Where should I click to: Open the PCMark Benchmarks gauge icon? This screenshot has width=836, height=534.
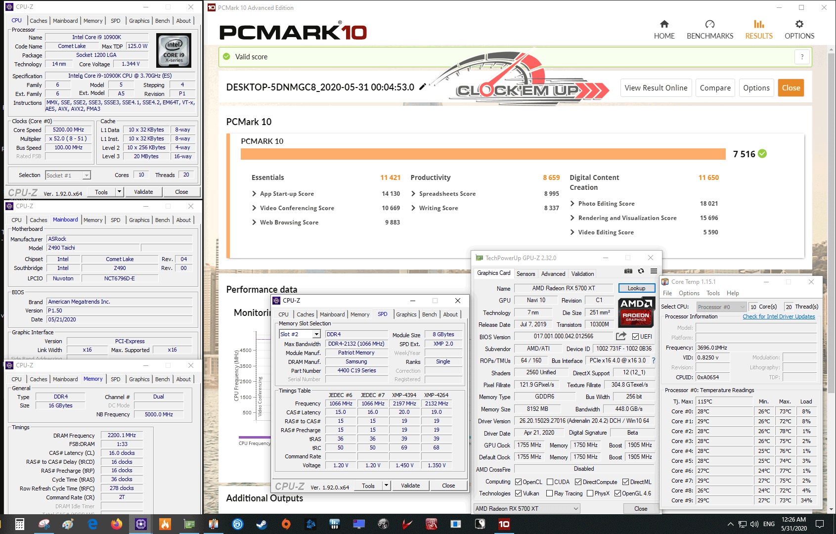[x=709, y=24]
